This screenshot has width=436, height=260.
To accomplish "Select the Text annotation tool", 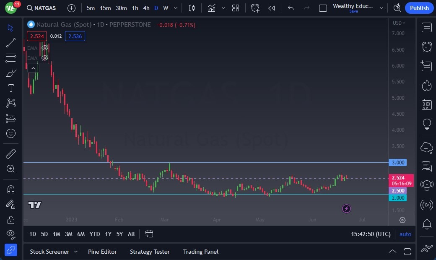I will (10, 88).
